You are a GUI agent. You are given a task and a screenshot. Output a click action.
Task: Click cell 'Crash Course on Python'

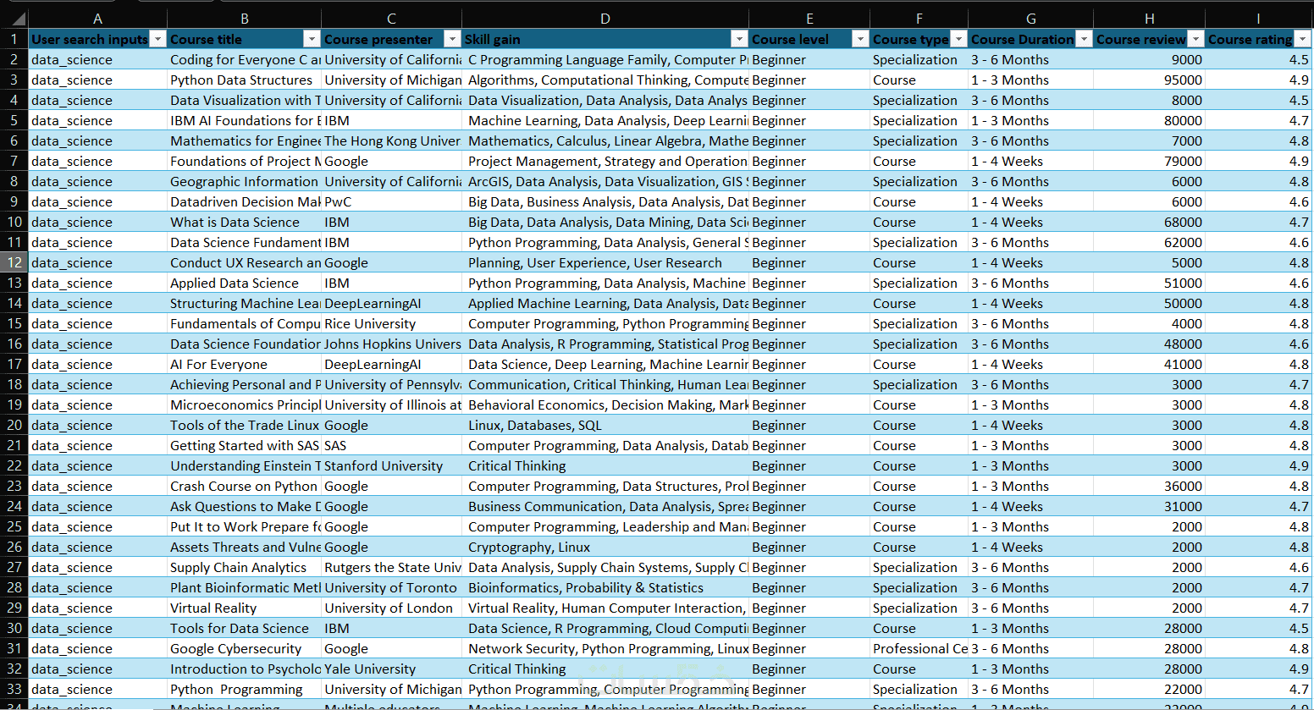click(x=244, y=486)
